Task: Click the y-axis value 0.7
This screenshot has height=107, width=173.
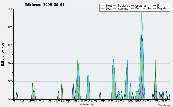Action: (10, 45)
